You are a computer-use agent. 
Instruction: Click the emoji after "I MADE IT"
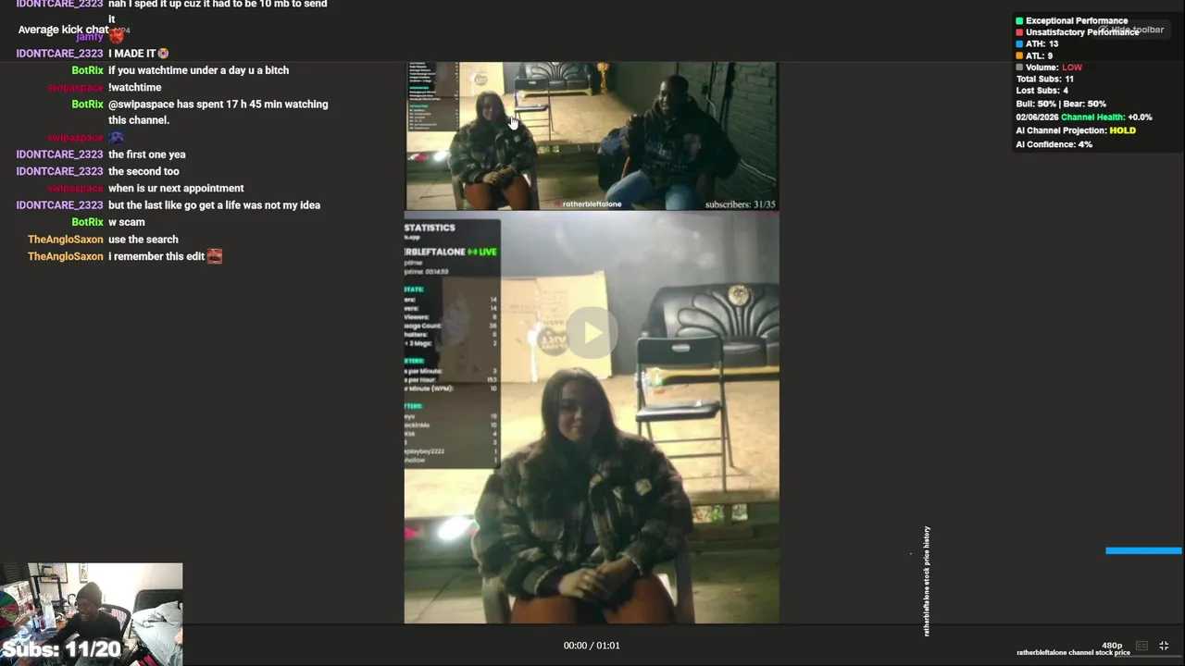pyautogui.click(x=163, y=54)
